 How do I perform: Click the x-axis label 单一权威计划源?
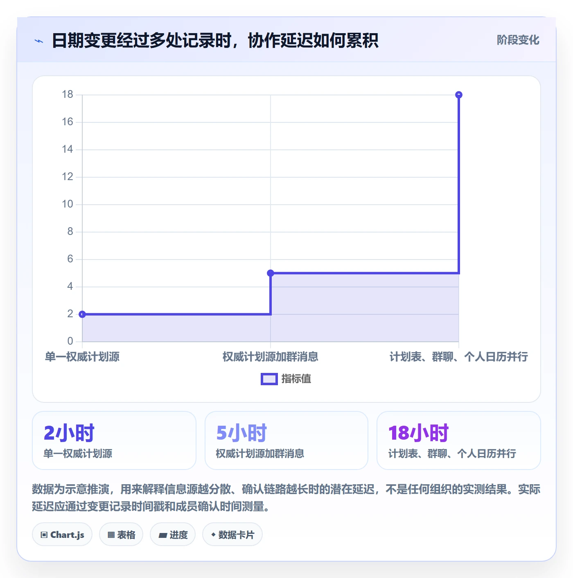(x=82, y=357)
